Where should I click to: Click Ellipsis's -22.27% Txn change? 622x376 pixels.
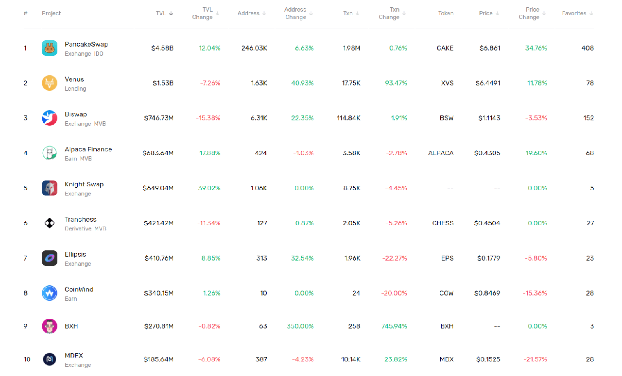[x=394, y=258]
